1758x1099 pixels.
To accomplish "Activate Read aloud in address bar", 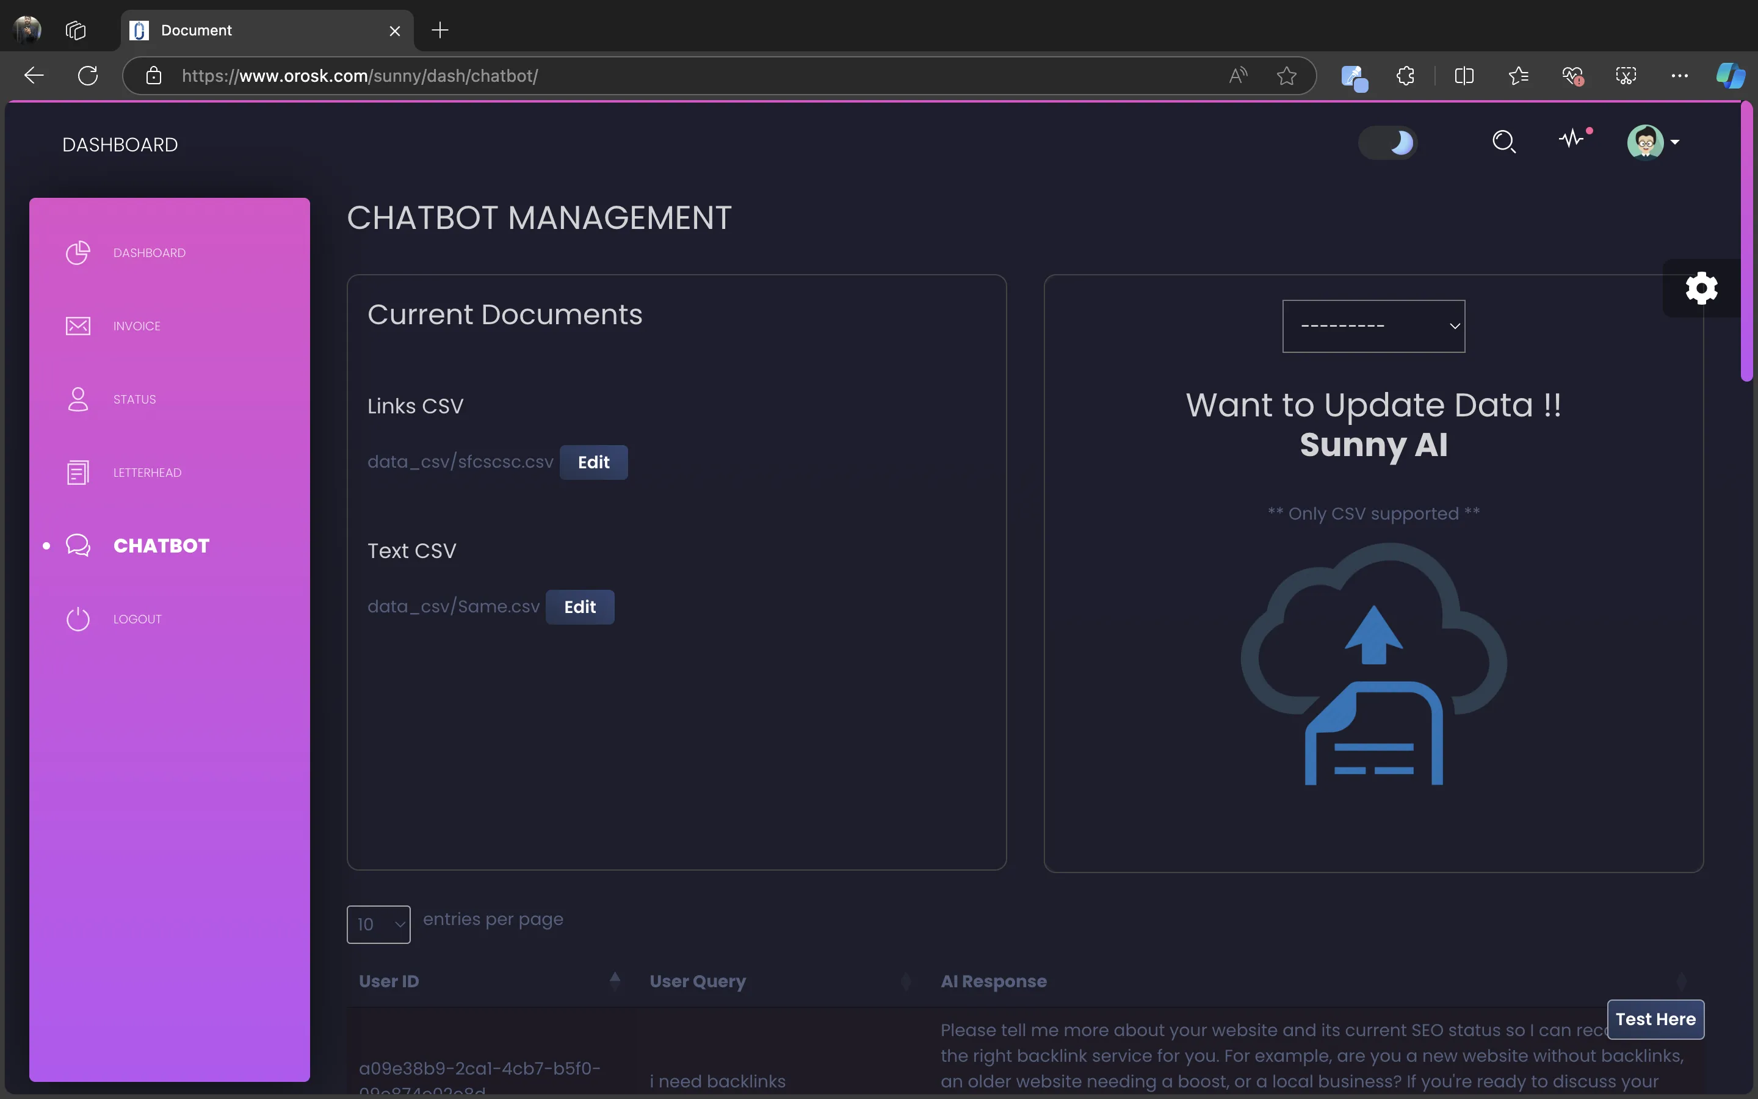I will (1238, 76).
